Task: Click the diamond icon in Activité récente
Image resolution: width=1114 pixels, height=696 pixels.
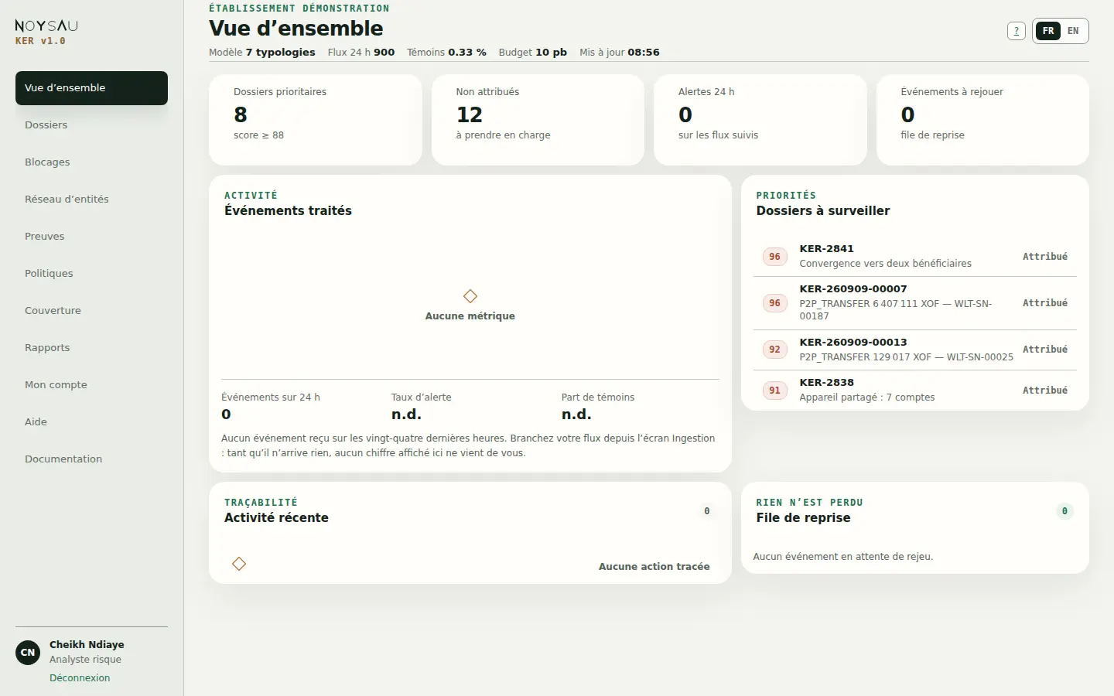Action: pyautogui.click(x=239, y=564)
